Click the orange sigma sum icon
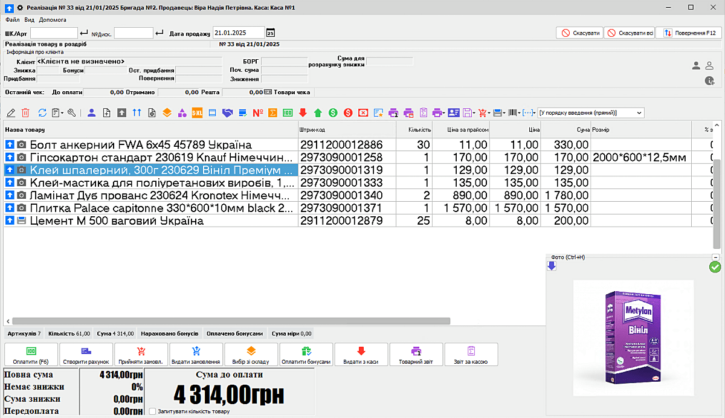Image resolution: width=725 pixels, height=418 pixels. click(x=273, y=112)
